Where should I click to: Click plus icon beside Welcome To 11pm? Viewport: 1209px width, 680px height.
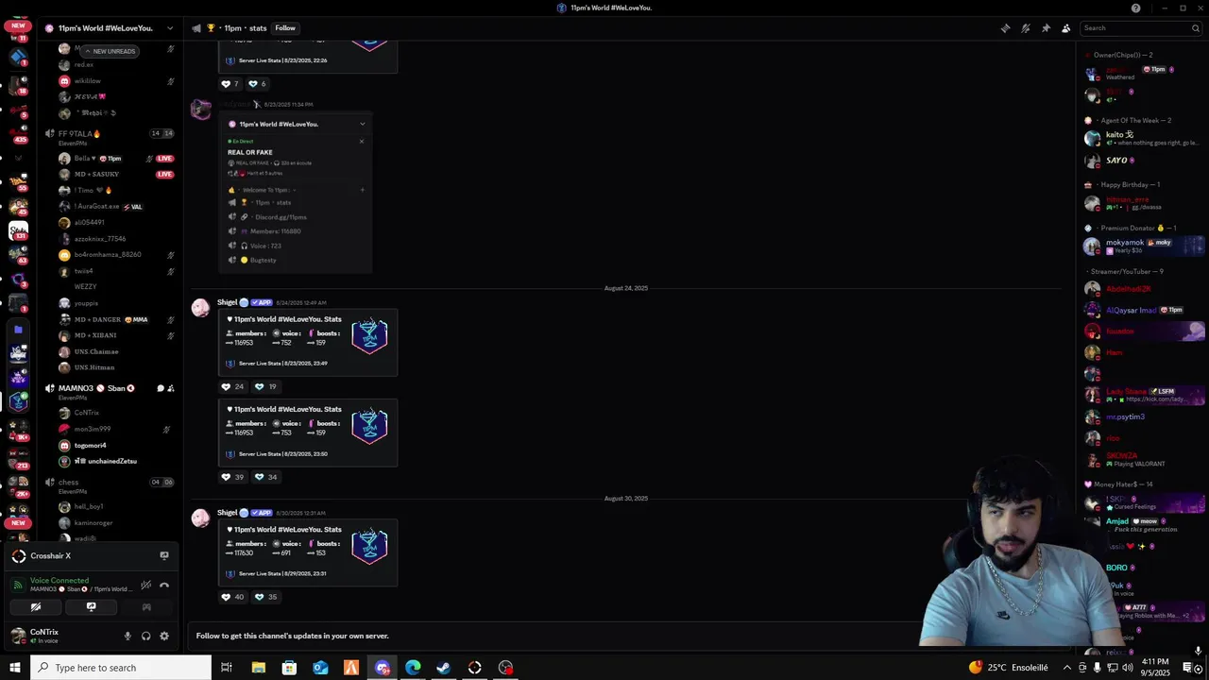point(362,190)
